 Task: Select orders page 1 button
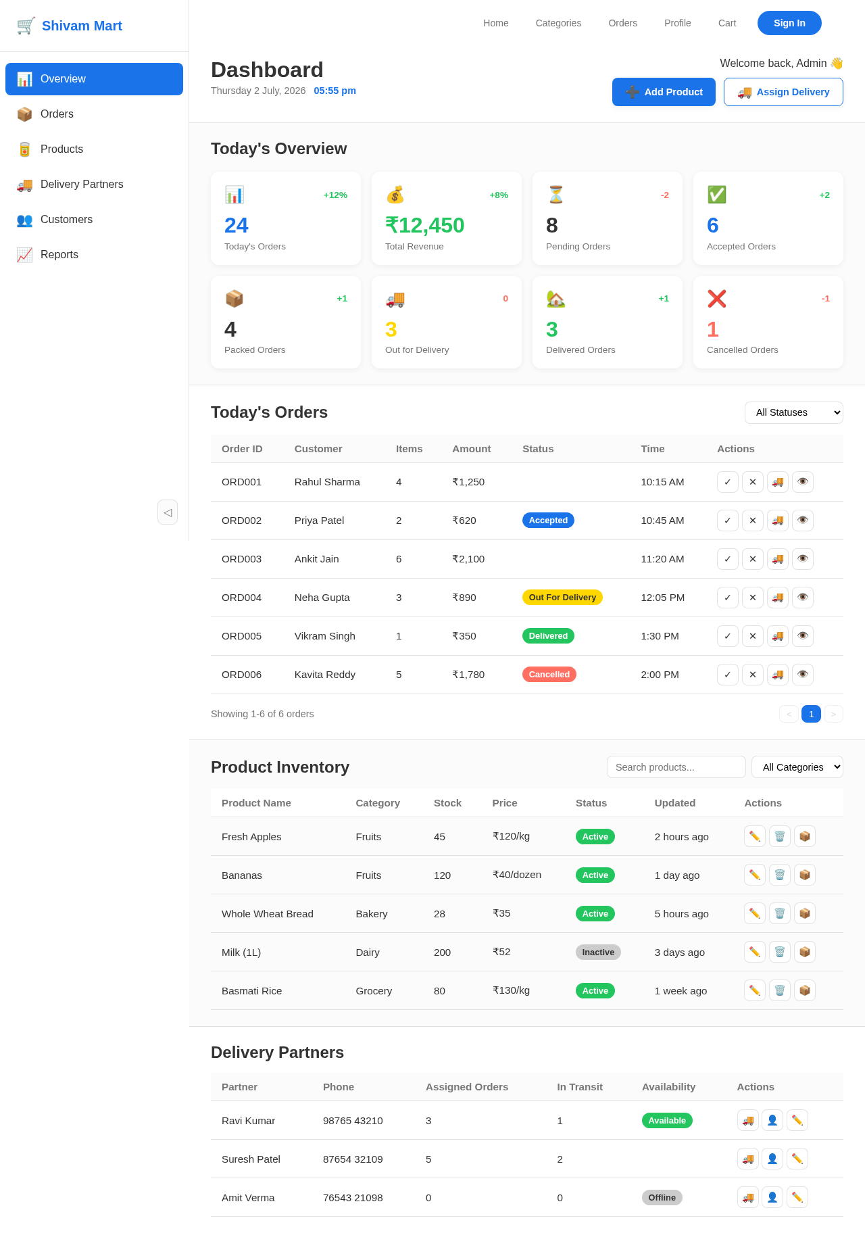pyautogui.click(x=811, y=714)
